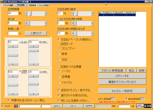153x110 pixels.
Task: Select ノーマル footprint order
Action: 59,71
